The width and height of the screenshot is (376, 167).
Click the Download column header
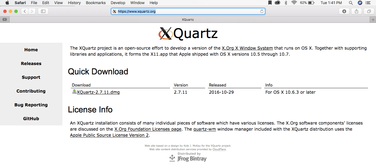point(81,85)
